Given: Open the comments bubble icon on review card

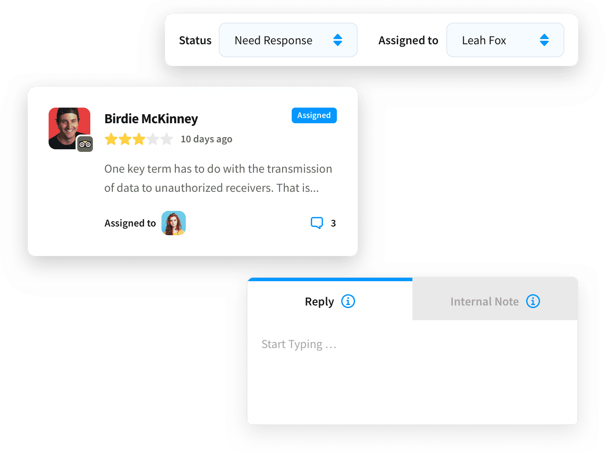Looking at the screenshot, I should pos(317,223).
